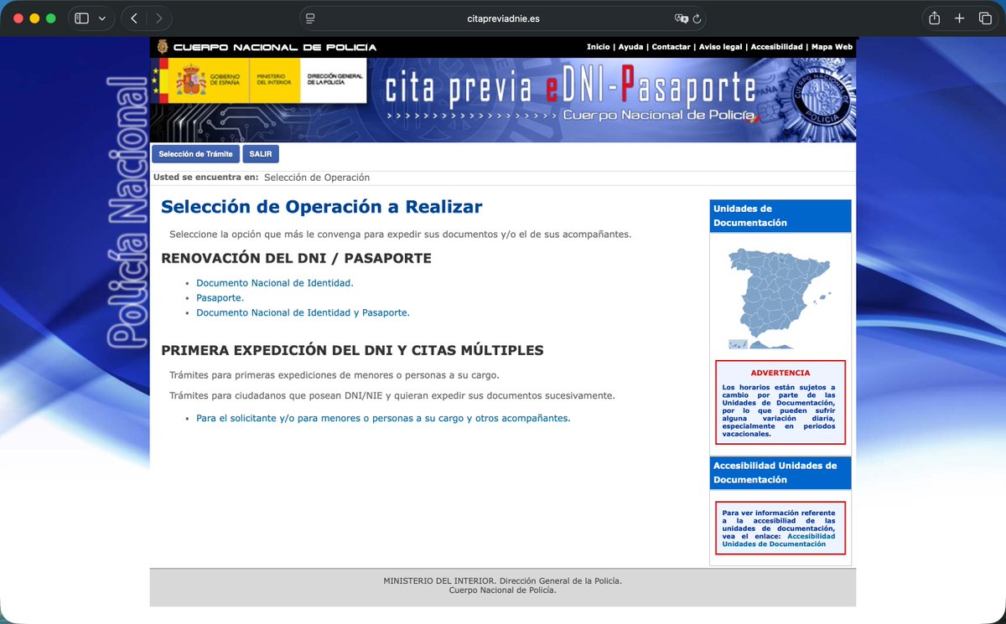The height and width of the screenshot is (624, 1006).
Task: Toggle the Safari sidebar icon
Action: tap(81, 18)
